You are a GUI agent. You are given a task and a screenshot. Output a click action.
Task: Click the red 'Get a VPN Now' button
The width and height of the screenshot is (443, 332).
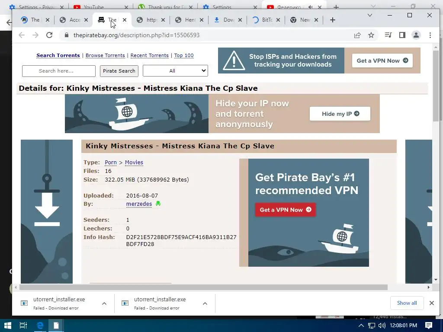[286, 210]
